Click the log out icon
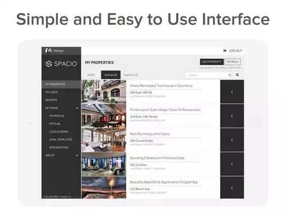 pos(225,51)
